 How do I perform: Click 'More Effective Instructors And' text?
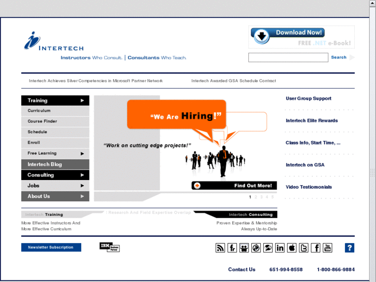pos(51,223)
